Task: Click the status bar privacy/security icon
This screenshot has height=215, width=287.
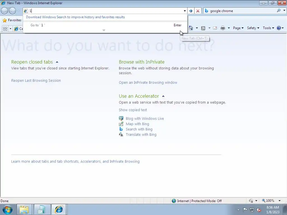Action: [251, 201]
